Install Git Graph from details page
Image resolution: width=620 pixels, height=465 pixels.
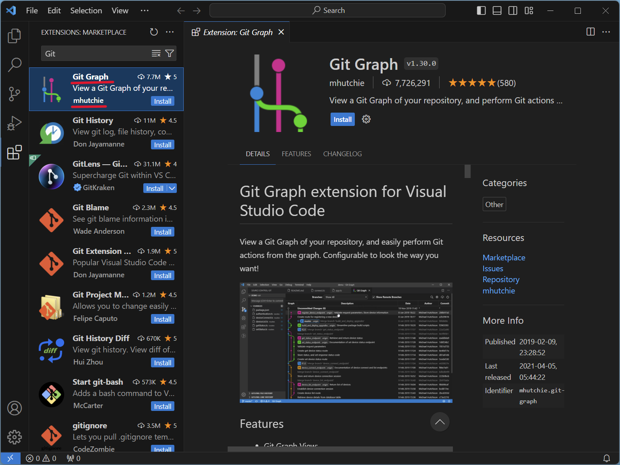pyautogui.click(x=342, y=119)
